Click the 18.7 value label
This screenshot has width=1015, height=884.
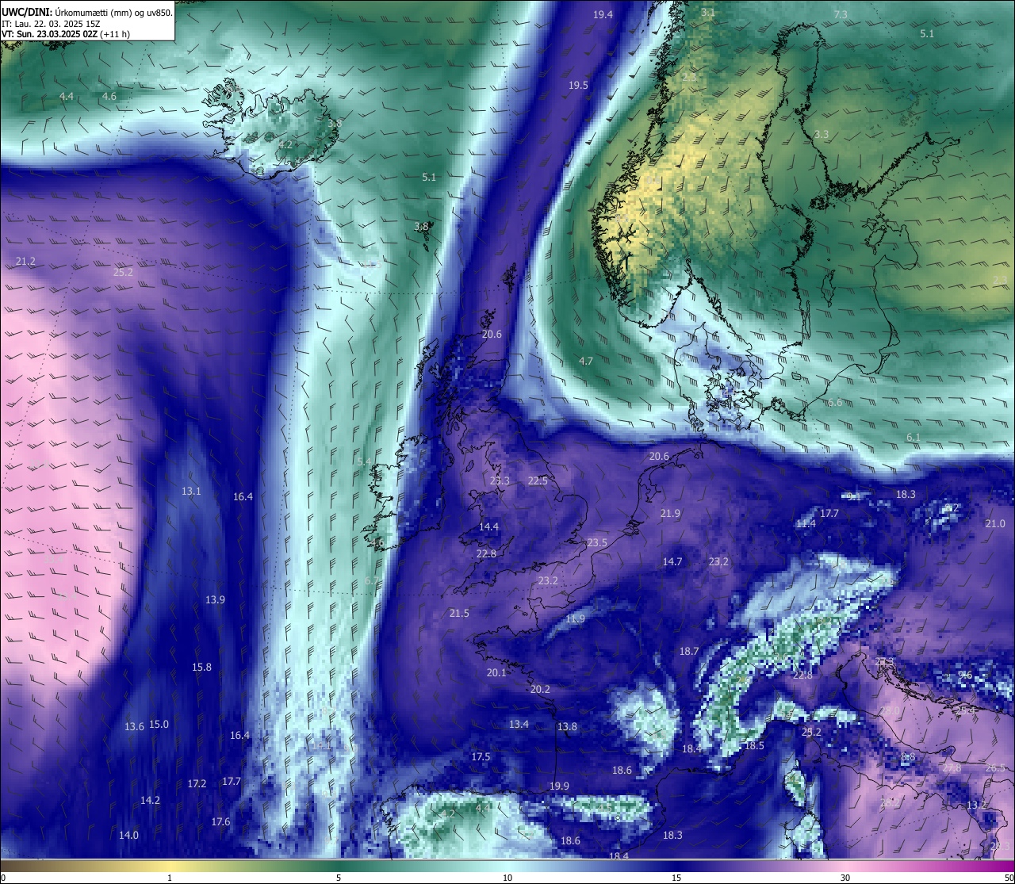(x=689, y=652)
